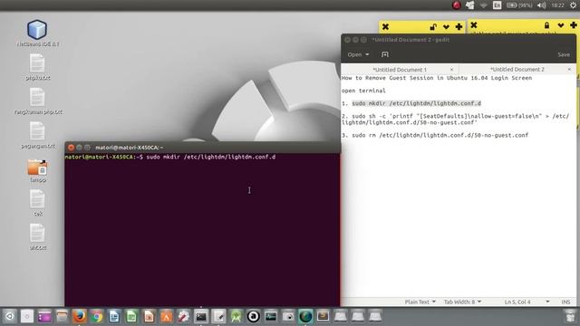Switch to Untitled Document 1 tab

[x=400, y=70]
